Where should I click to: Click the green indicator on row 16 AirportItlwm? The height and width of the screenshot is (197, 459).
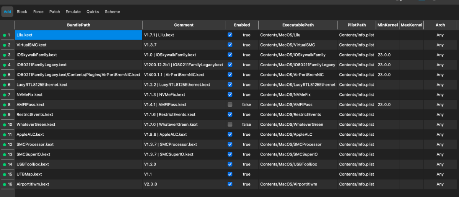tap(4, 184)
